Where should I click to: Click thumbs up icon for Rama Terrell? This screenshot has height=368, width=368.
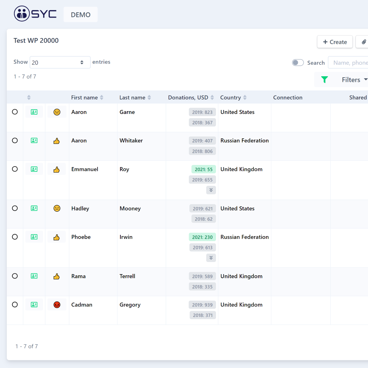coord(57,276)
